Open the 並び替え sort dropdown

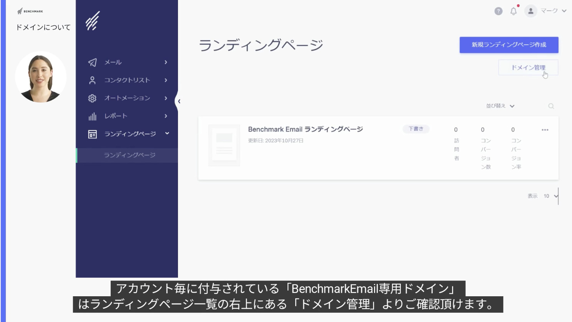tap(500, 106)
